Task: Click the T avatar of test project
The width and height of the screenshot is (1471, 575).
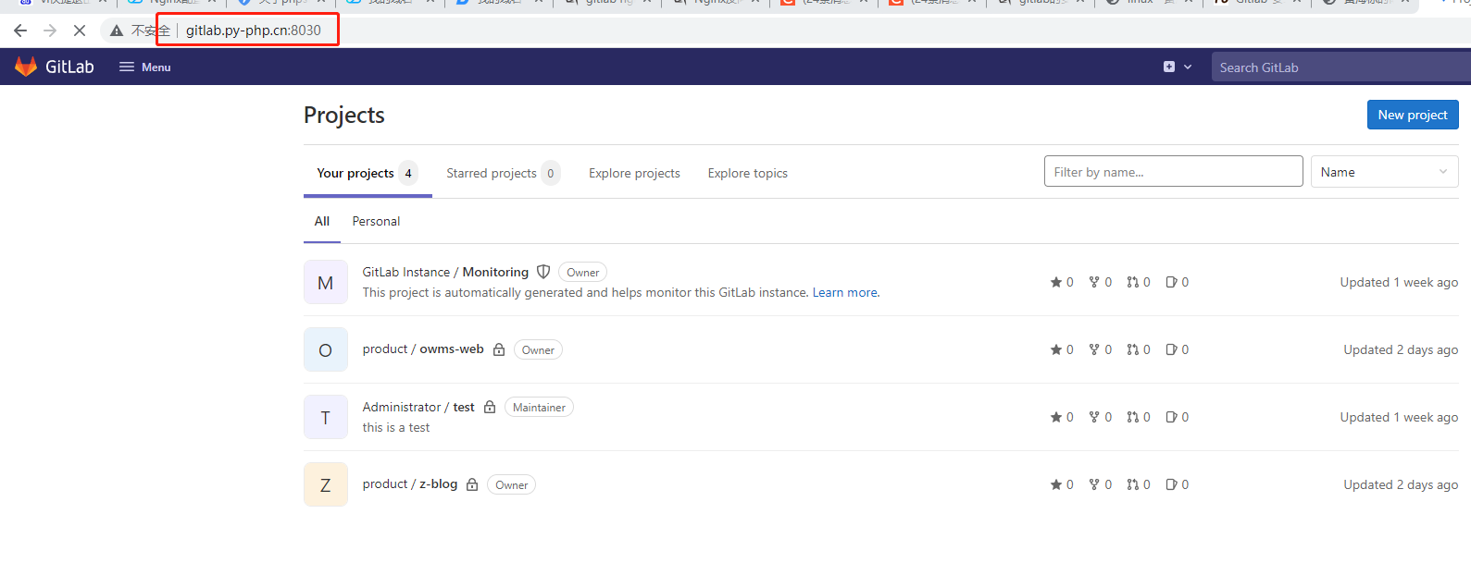Action: [x=326, y=417]
